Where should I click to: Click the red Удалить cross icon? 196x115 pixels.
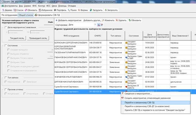click(117, 20)
